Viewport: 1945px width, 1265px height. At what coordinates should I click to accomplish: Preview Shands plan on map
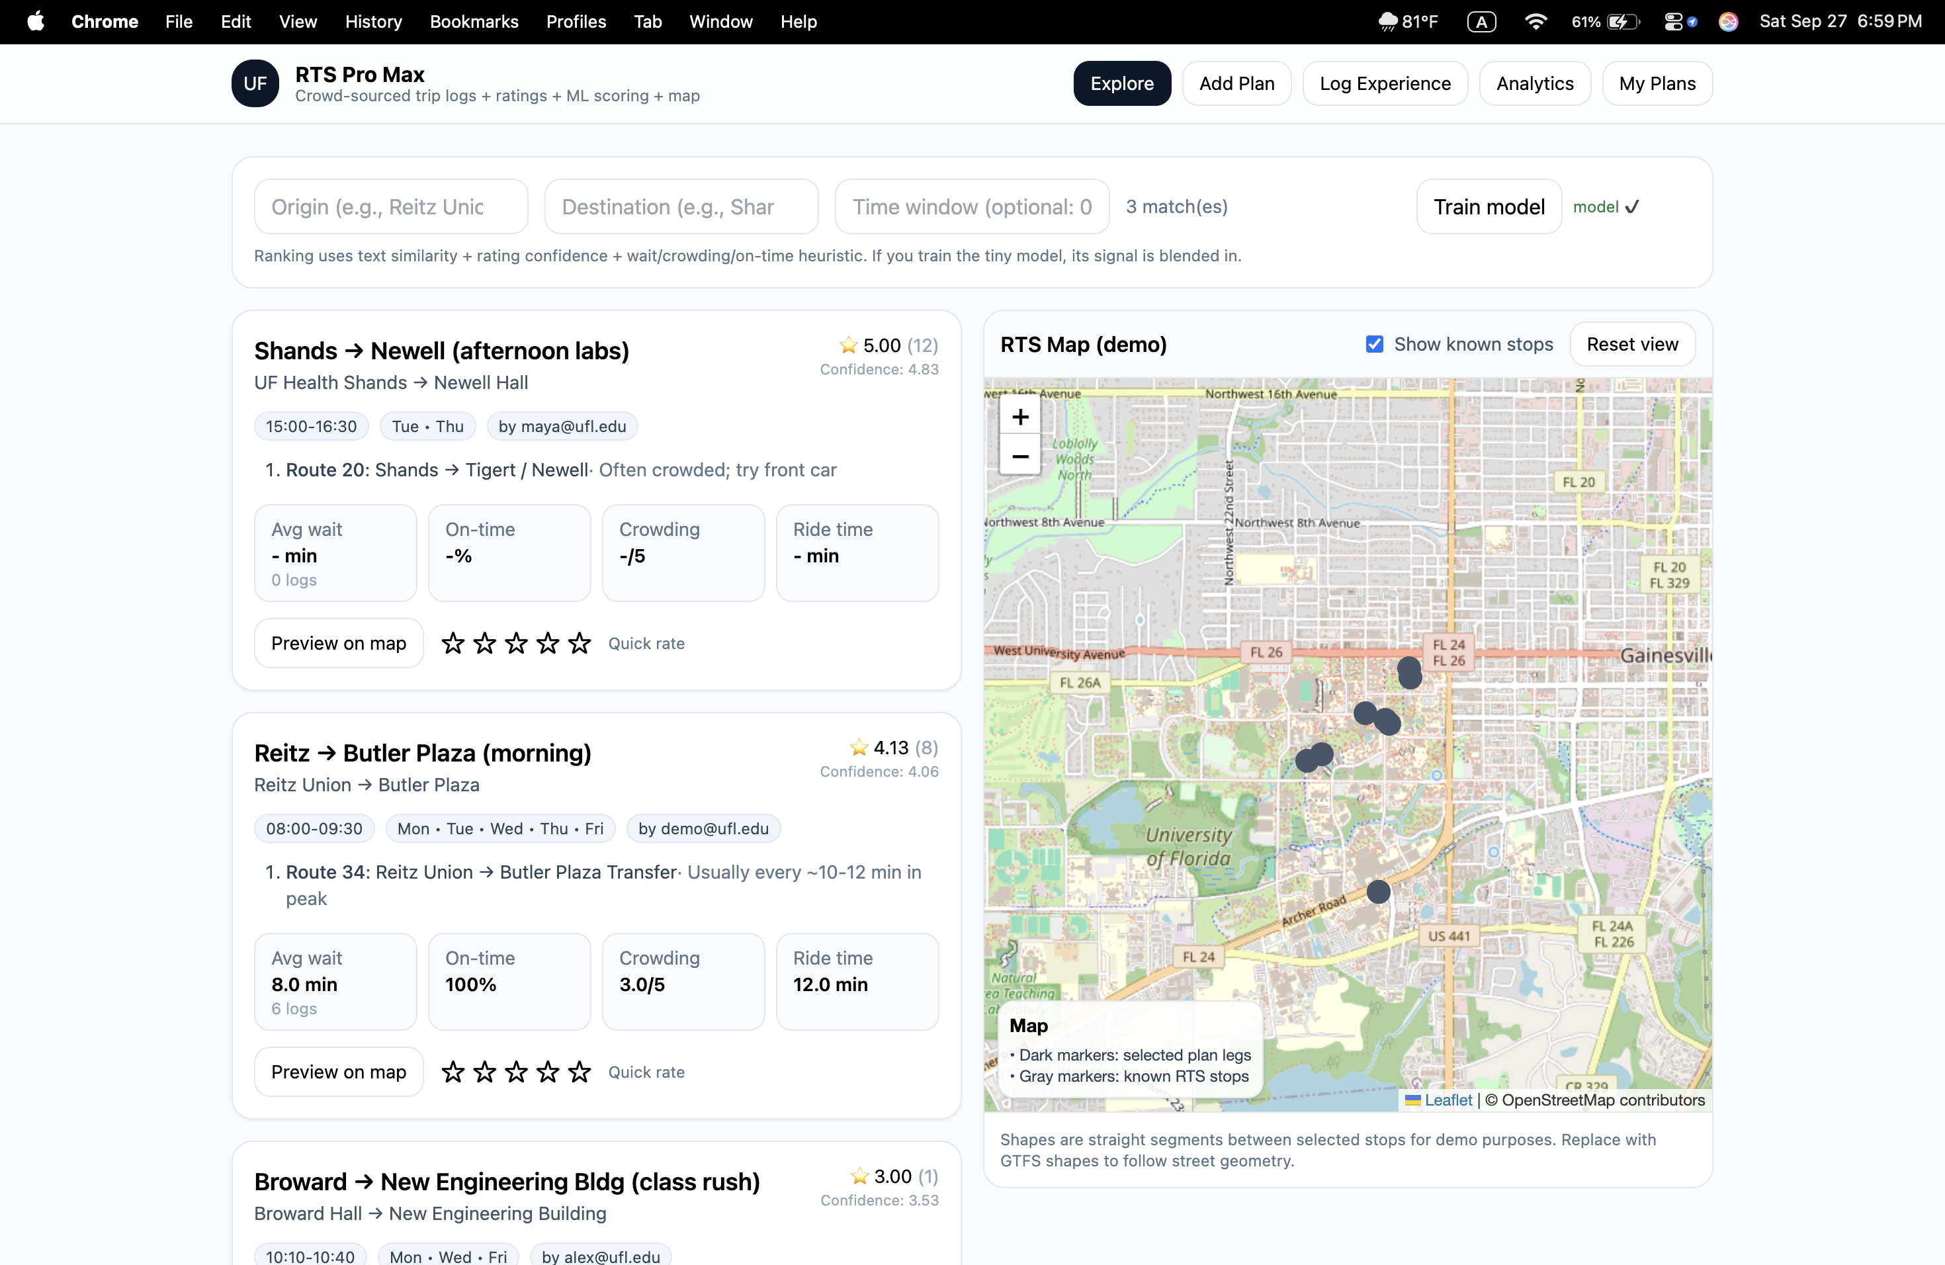[x=338, y=643]
